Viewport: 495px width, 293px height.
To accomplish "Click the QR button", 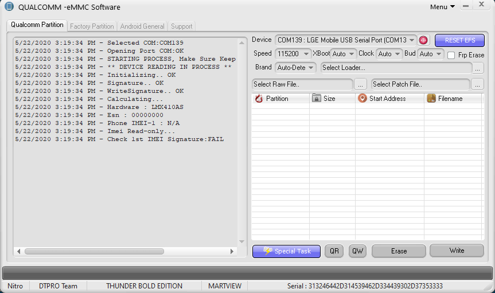I will click(334, 251).
